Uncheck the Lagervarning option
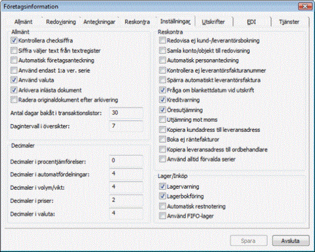 tap(163, 186)
